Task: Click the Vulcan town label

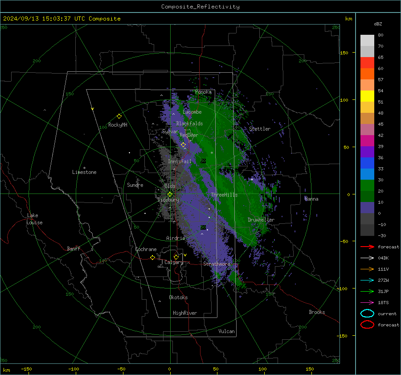Action: 226,331
